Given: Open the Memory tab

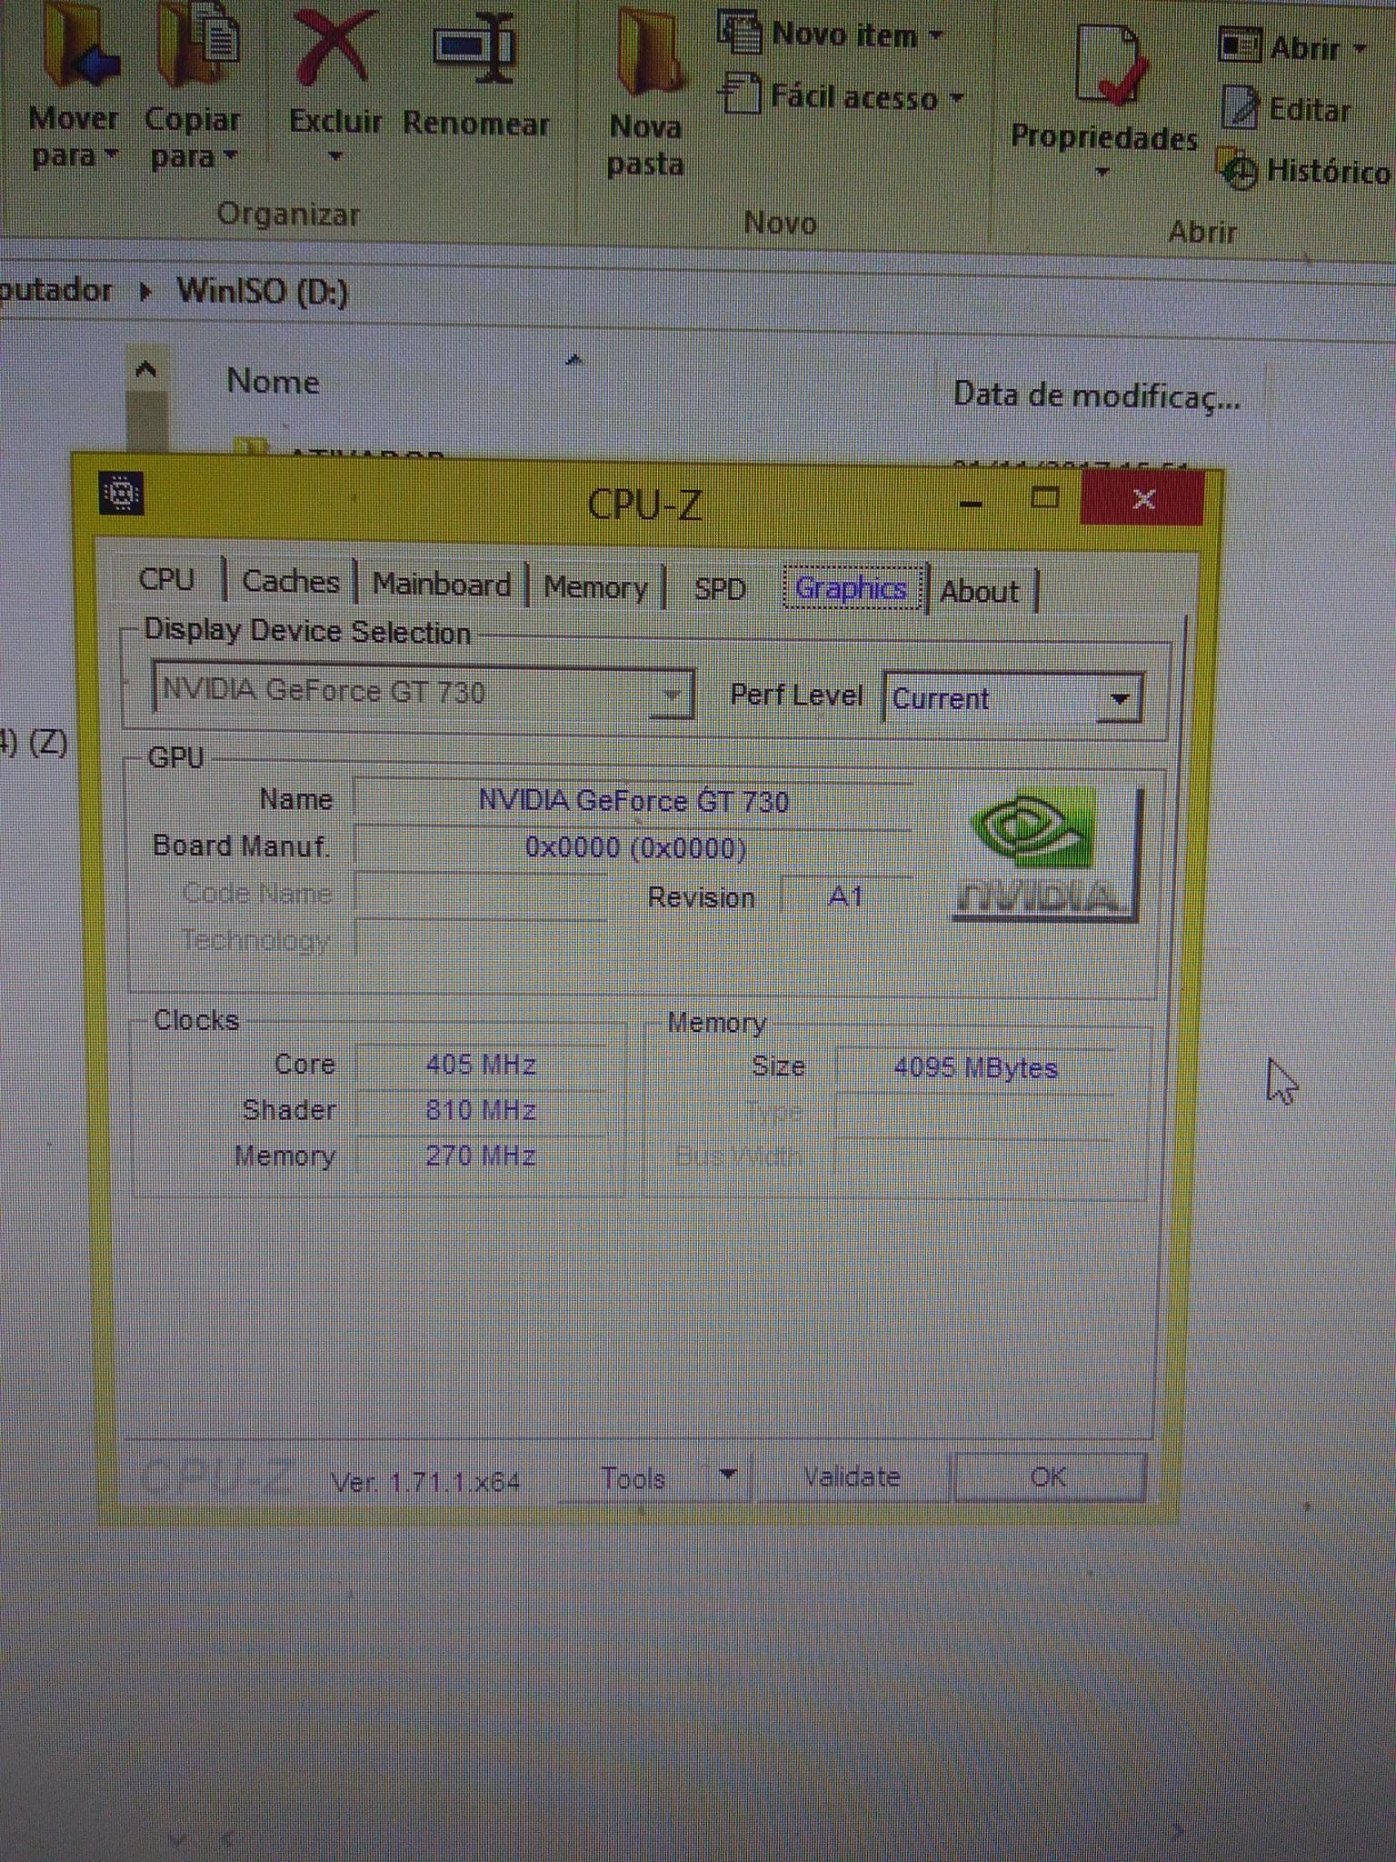Looking at the screenshot, I should click(x=596, y=587).
